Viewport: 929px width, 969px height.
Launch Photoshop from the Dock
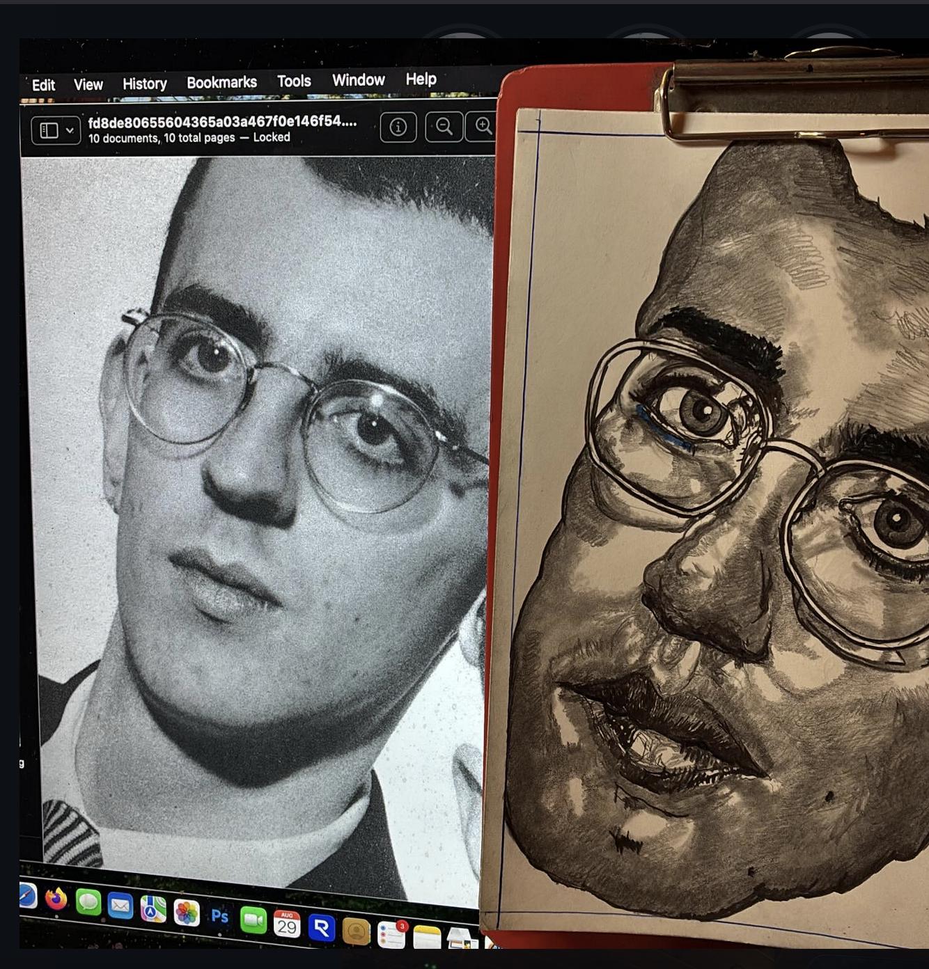(220, 917)
